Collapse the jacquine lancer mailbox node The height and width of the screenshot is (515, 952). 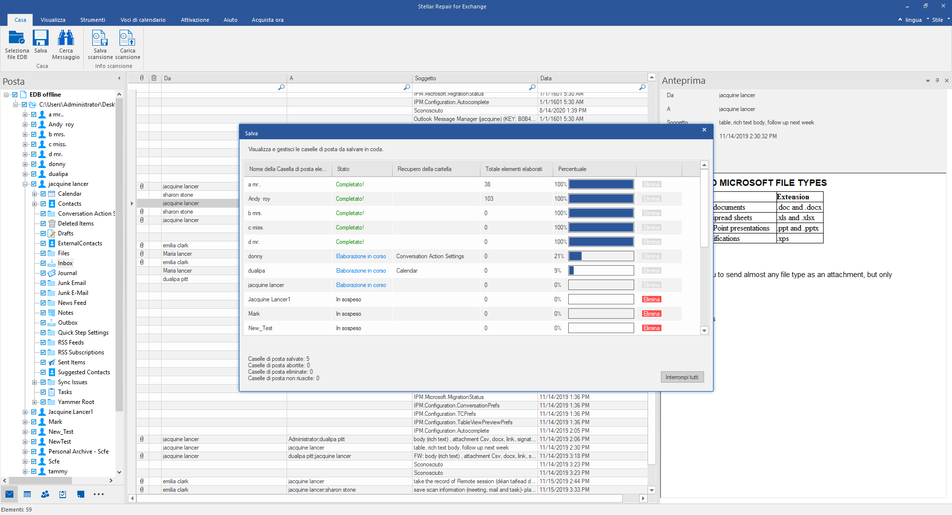click(x=25, y=184)
